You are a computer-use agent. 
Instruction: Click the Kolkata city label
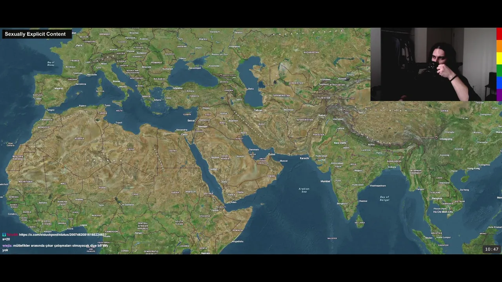(x=392, y=167)
